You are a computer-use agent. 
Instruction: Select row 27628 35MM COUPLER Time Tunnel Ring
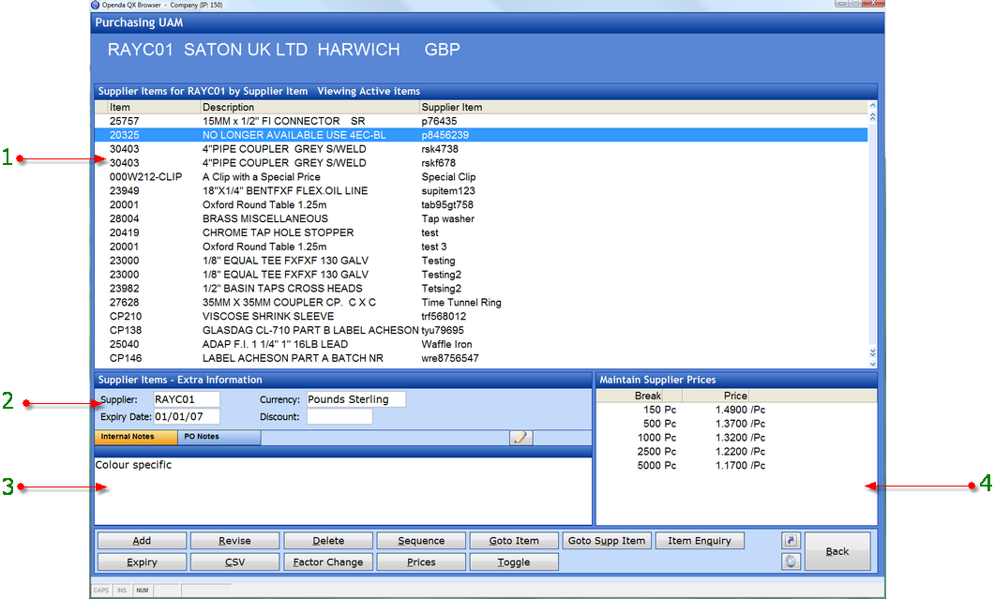[481, 303]
